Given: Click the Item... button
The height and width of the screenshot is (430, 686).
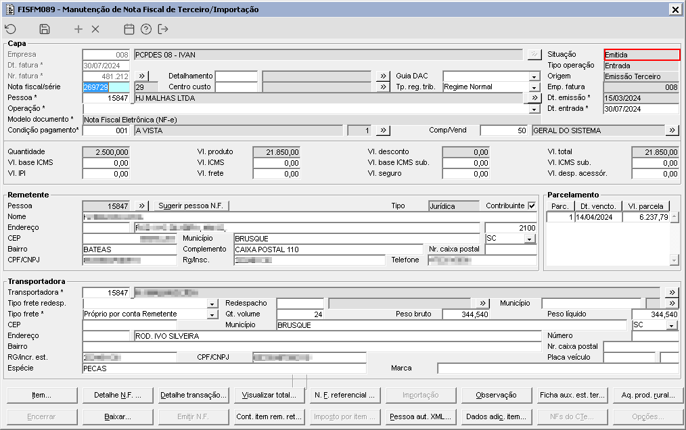Looking at the screenshot, I should pos(42,395).
